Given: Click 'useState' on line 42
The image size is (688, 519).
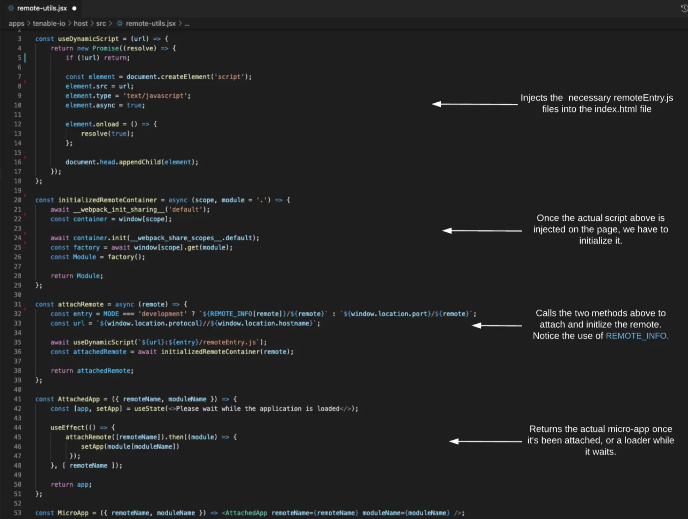Looking at the screenshot, I should 149,409.
